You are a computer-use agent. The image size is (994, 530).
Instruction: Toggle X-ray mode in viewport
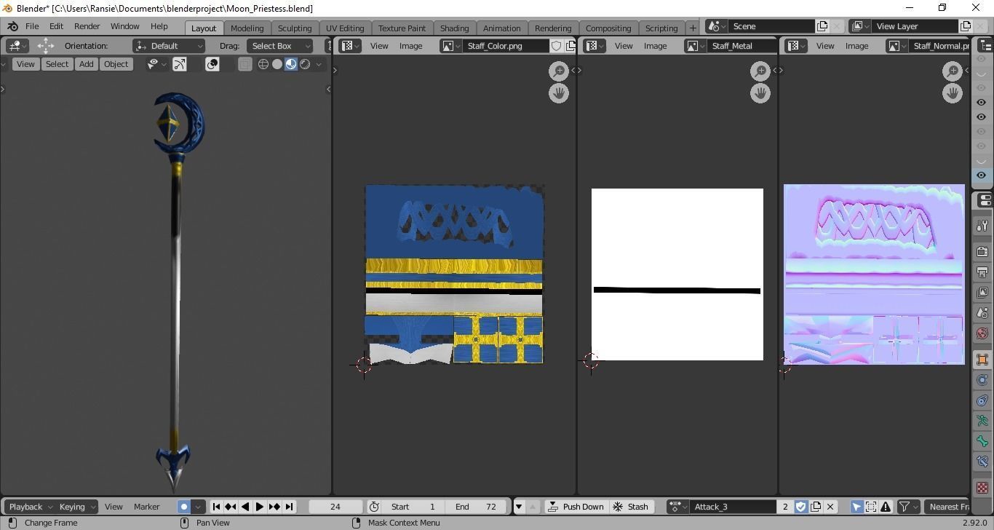(x=244, y=64)
